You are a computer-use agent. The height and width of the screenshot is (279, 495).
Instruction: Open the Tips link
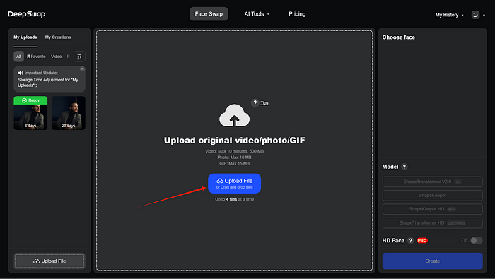pos(264,103)
